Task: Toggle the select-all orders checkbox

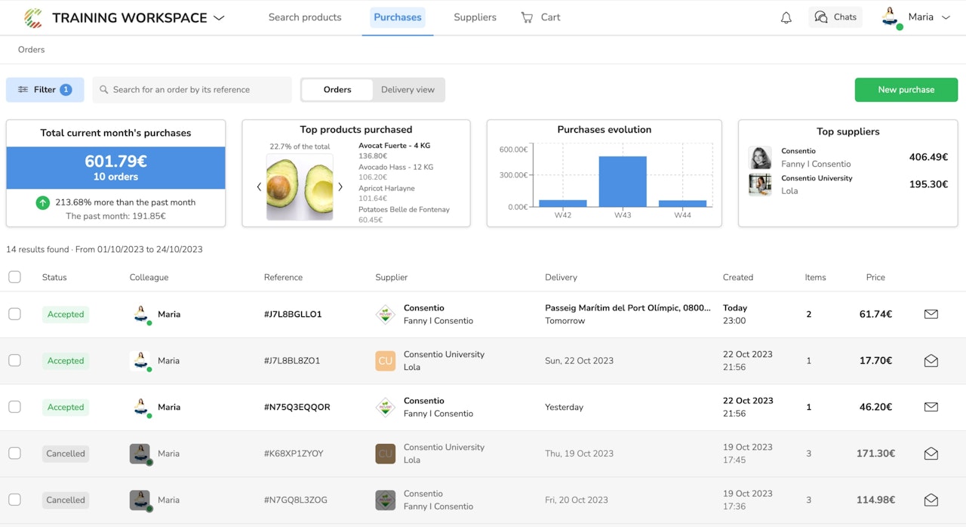Action: [14, 277]
